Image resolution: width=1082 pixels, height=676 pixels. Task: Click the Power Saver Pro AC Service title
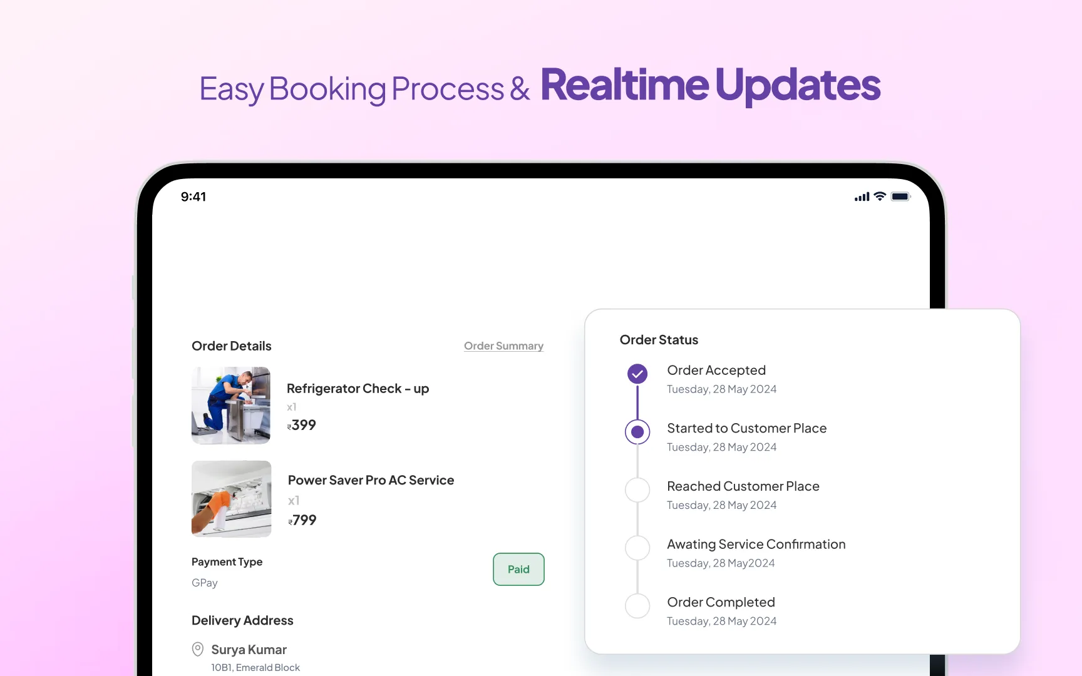[371, 480]
